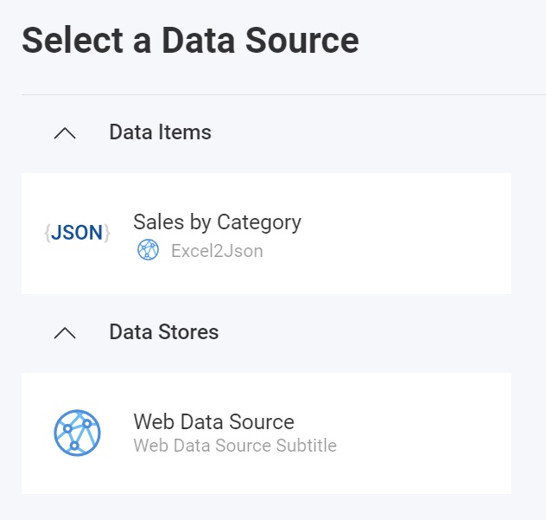Click the background below Web Data Source card
This screenshot has width=546, height=520.
[259, 508]
